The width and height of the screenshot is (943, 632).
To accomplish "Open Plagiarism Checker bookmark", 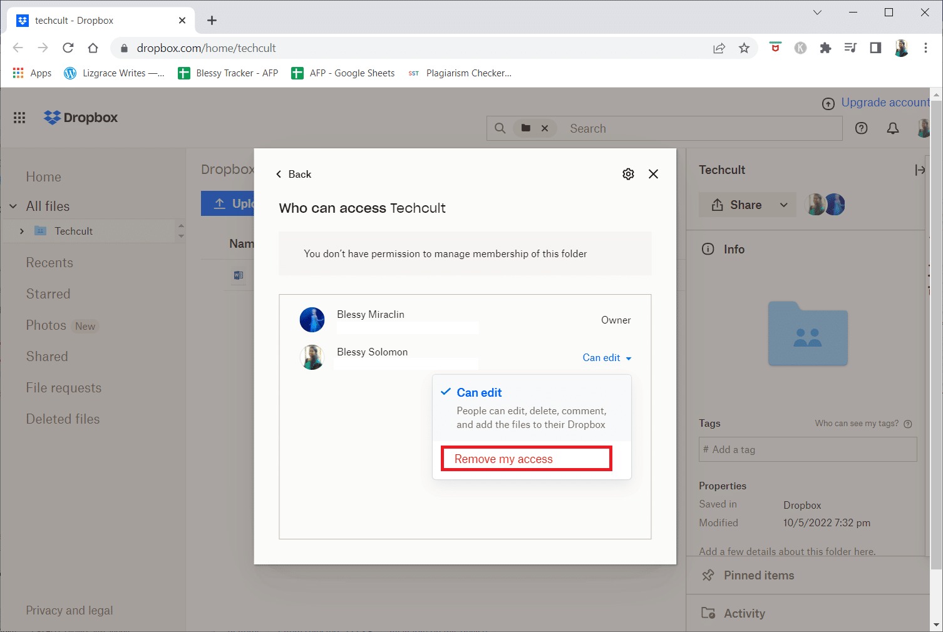I will click(x=460, y=73).
